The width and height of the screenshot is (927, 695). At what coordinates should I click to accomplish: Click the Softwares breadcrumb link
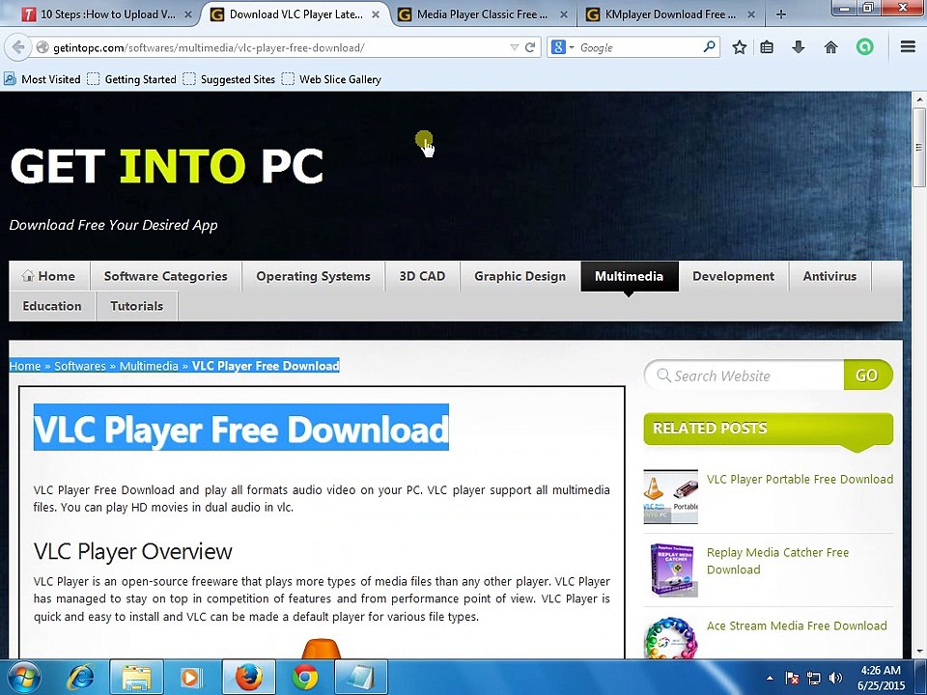80,366
